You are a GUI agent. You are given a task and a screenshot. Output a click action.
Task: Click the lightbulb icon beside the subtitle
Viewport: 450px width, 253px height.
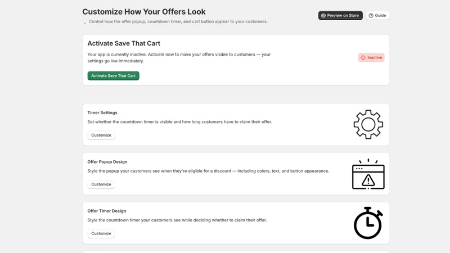(x=85, y=21)
